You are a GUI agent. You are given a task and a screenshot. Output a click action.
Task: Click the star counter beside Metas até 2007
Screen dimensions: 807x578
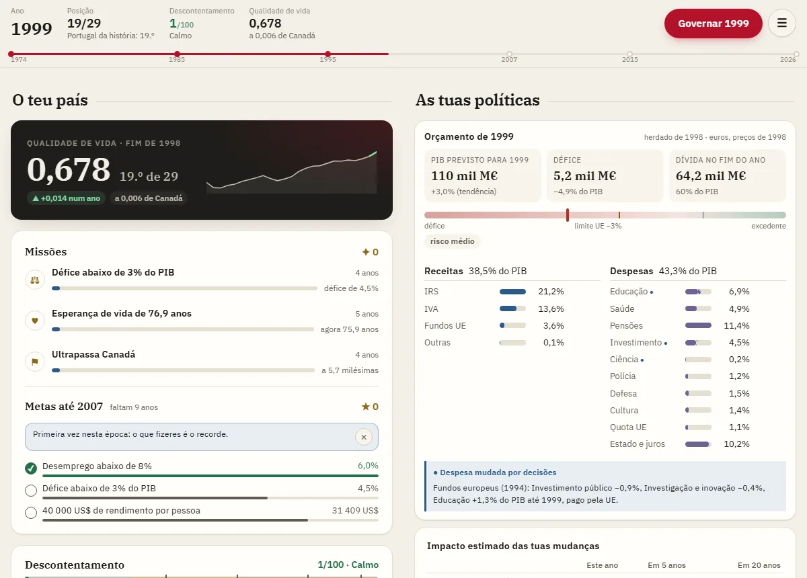(370, 407)
